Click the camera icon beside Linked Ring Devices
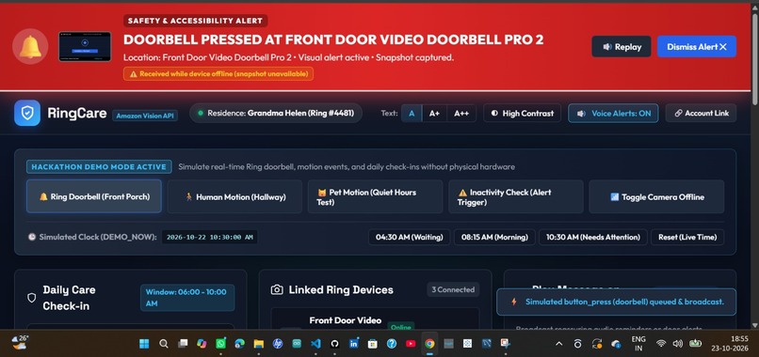759x357 pixels. tap(277, 290)
